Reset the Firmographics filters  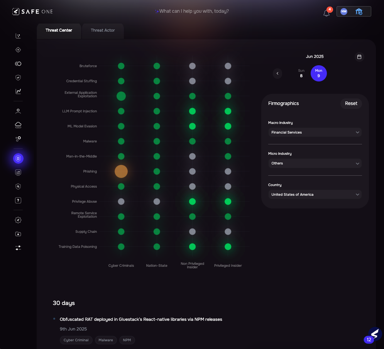click(x=351, y=103)
